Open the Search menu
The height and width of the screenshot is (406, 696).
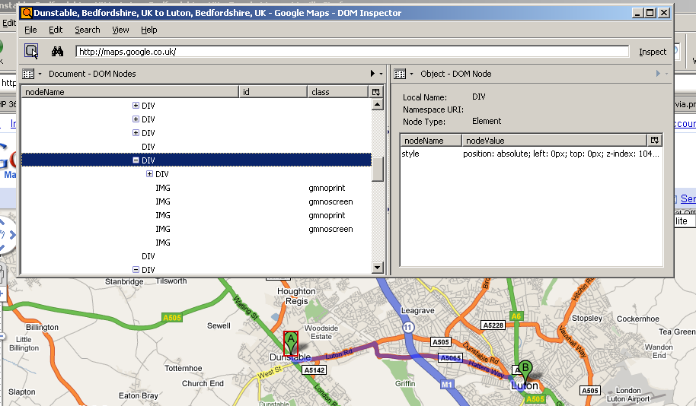coord(88,30)
